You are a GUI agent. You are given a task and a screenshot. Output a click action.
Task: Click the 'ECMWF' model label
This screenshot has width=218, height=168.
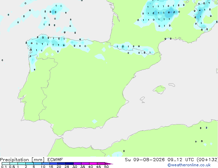point(55,159)
